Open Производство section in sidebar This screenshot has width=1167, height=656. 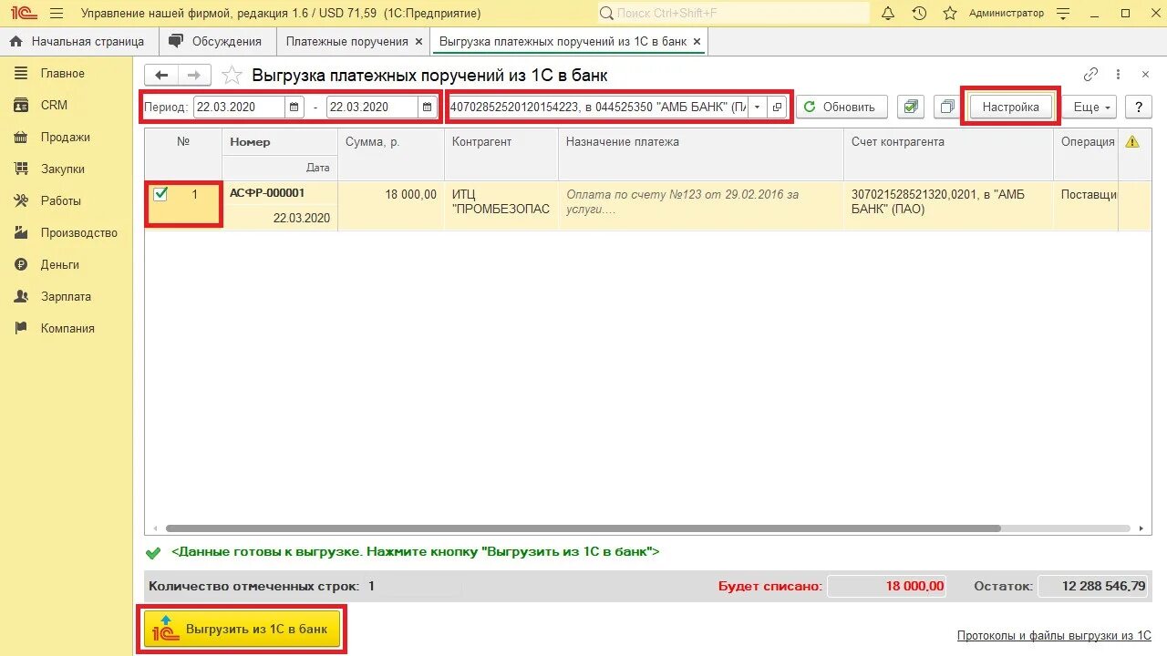(x=78, y=232)
